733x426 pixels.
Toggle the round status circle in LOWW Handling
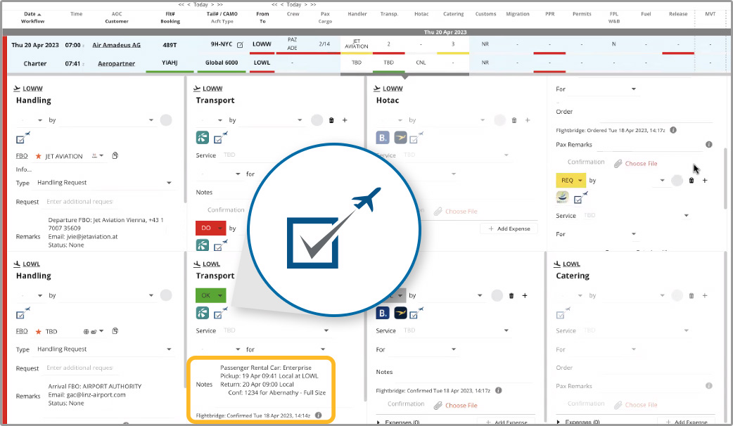tap(166, 120)
